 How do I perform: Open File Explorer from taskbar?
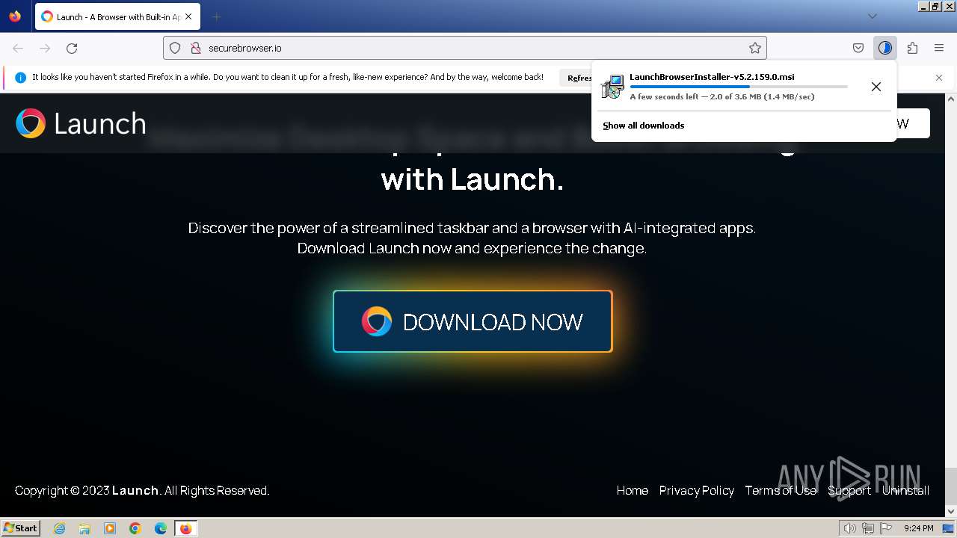84,528
